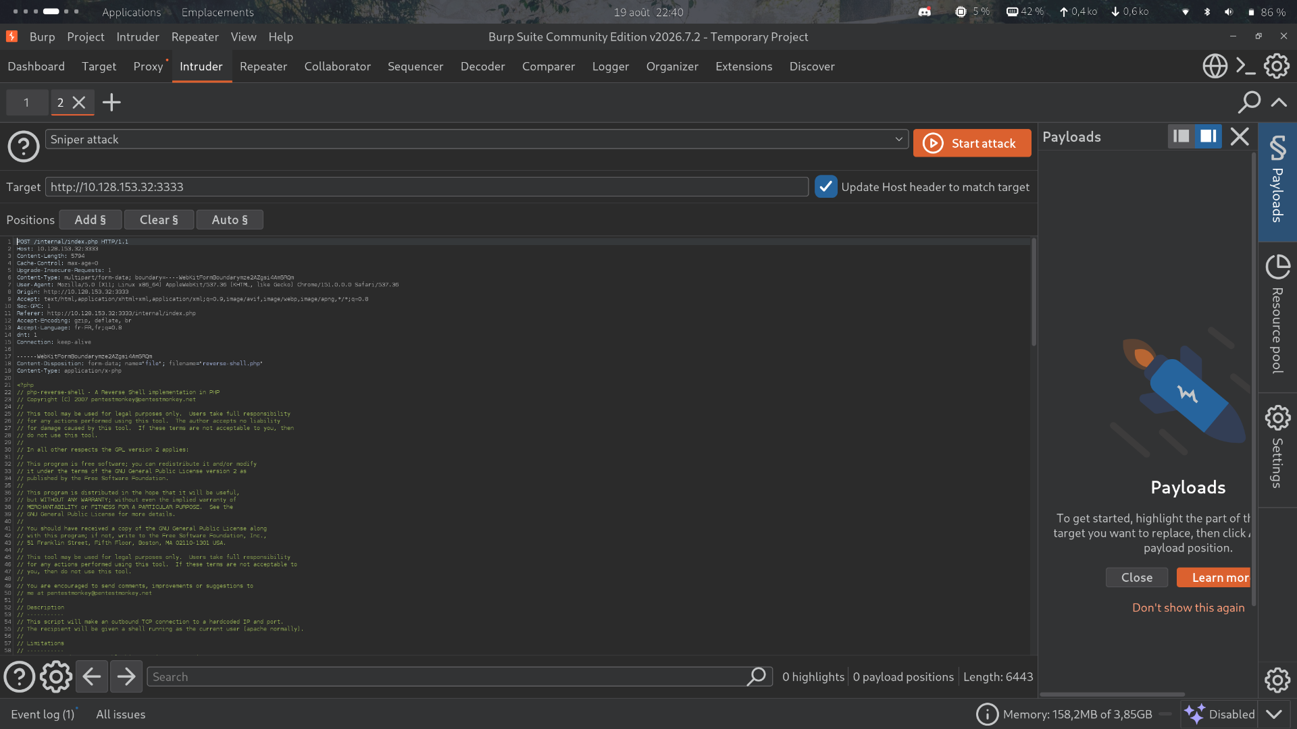Switch to the Decoder tab
The image size is (1297, 729).
click(483, 66)
